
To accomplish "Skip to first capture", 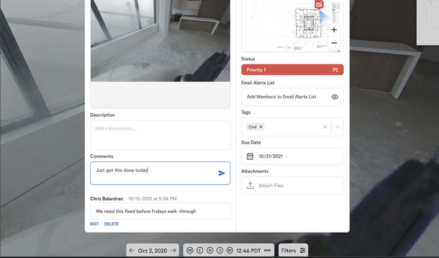I will coord(190,250).
